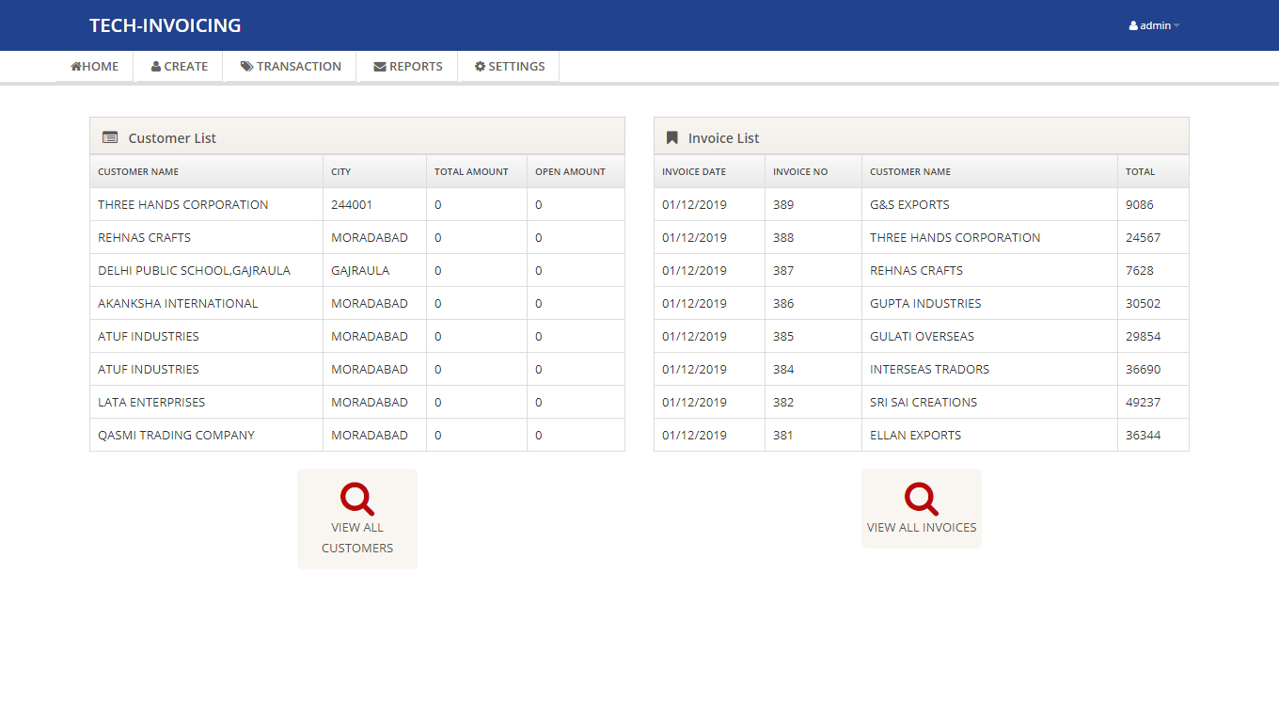Click invoice number 384
Screen dimensions: 1279x701
[783, 369]
